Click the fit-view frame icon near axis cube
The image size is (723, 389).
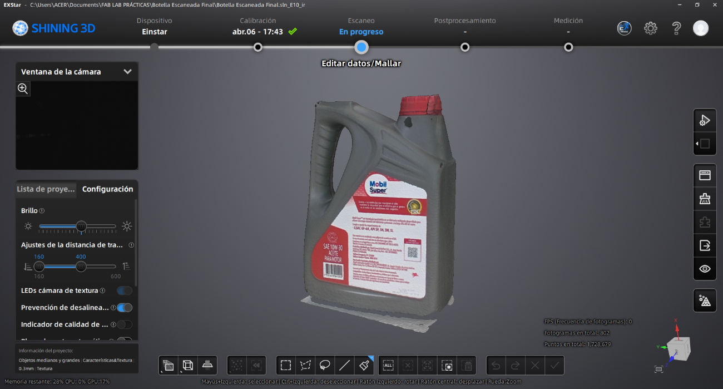(x=659, y=369)
